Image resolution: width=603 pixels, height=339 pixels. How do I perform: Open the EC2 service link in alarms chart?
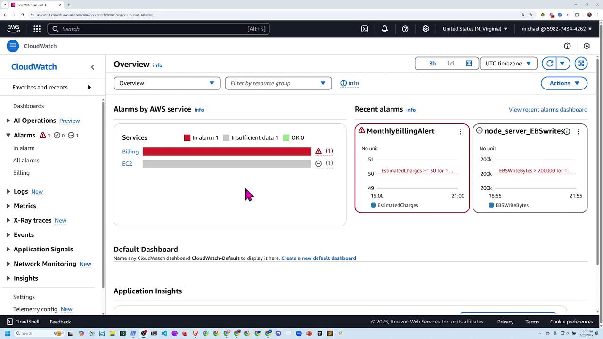[x=127, y=164]
